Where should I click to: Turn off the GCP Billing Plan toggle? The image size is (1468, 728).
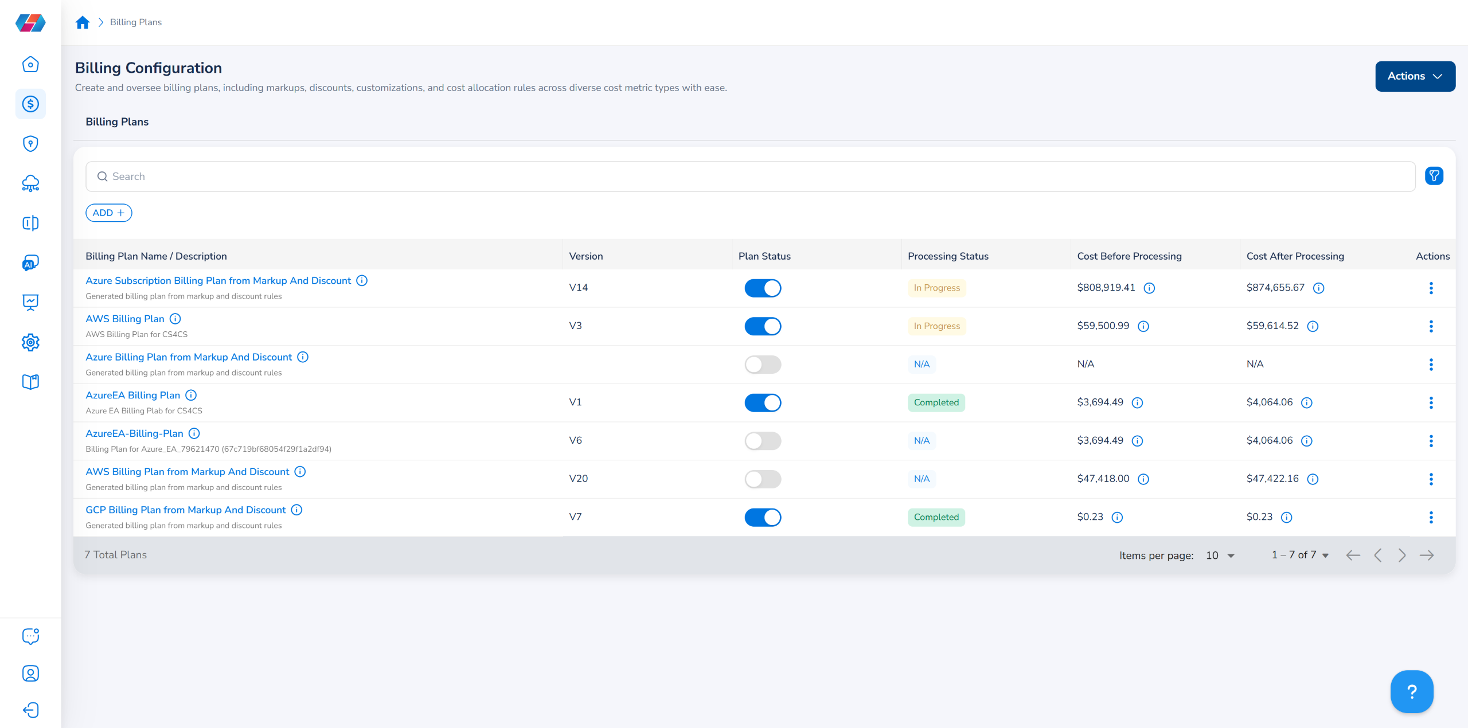pos(763,517)
